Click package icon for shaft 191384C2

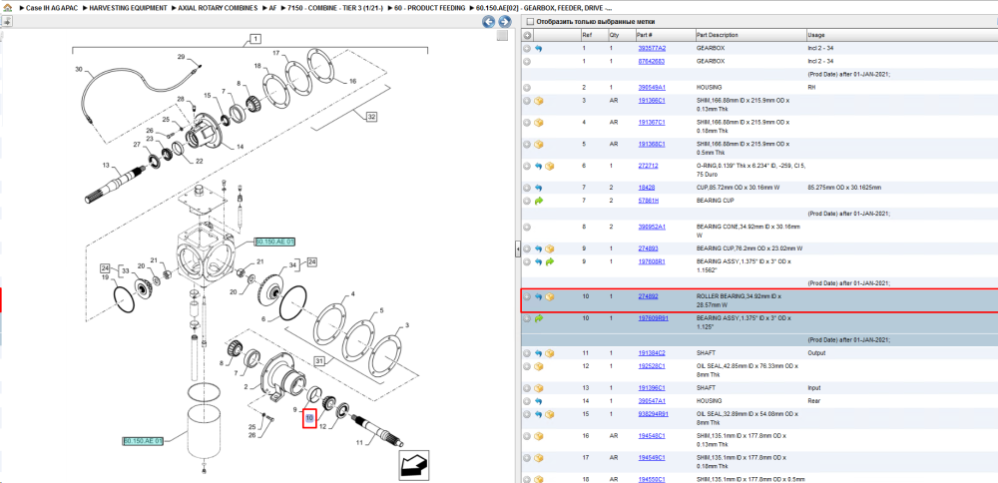coord(550,353)
